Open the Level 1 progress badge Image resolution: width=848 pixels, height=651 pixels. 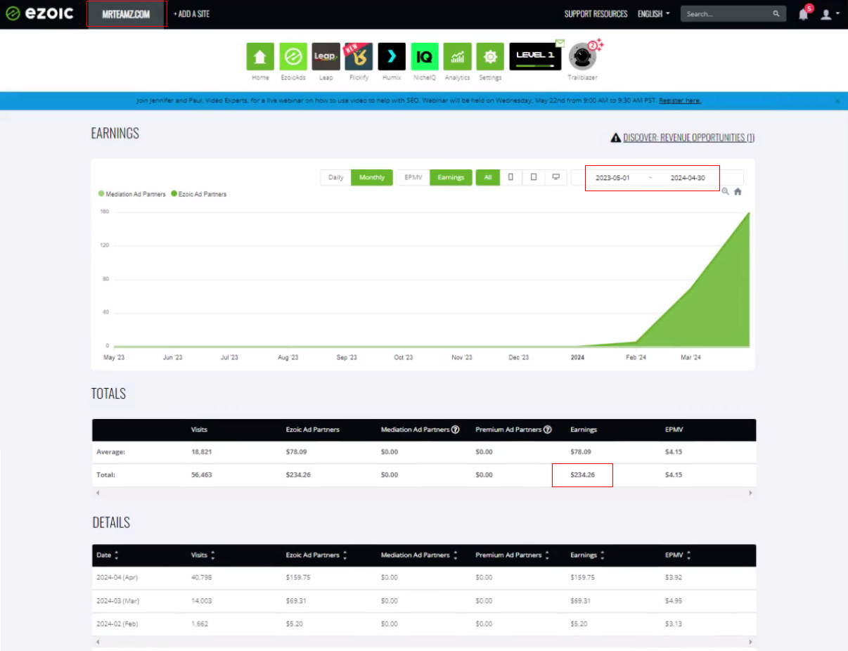[535, 56]
